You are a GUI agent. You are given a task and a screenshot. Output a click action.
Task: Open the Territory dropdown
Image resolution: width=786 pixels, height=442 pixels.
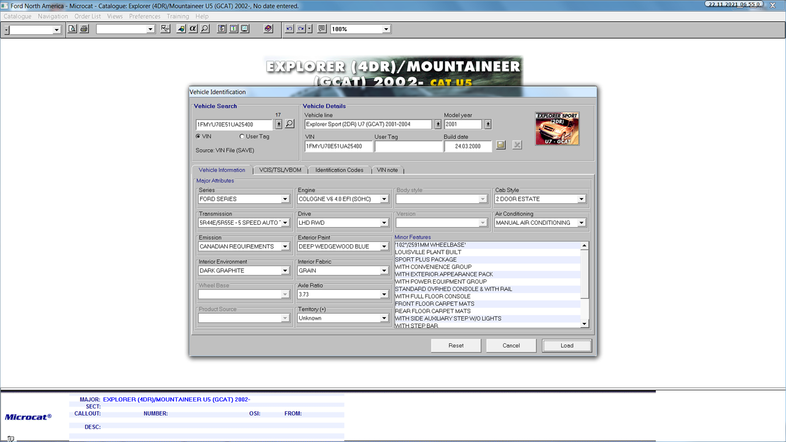(384, 319)
